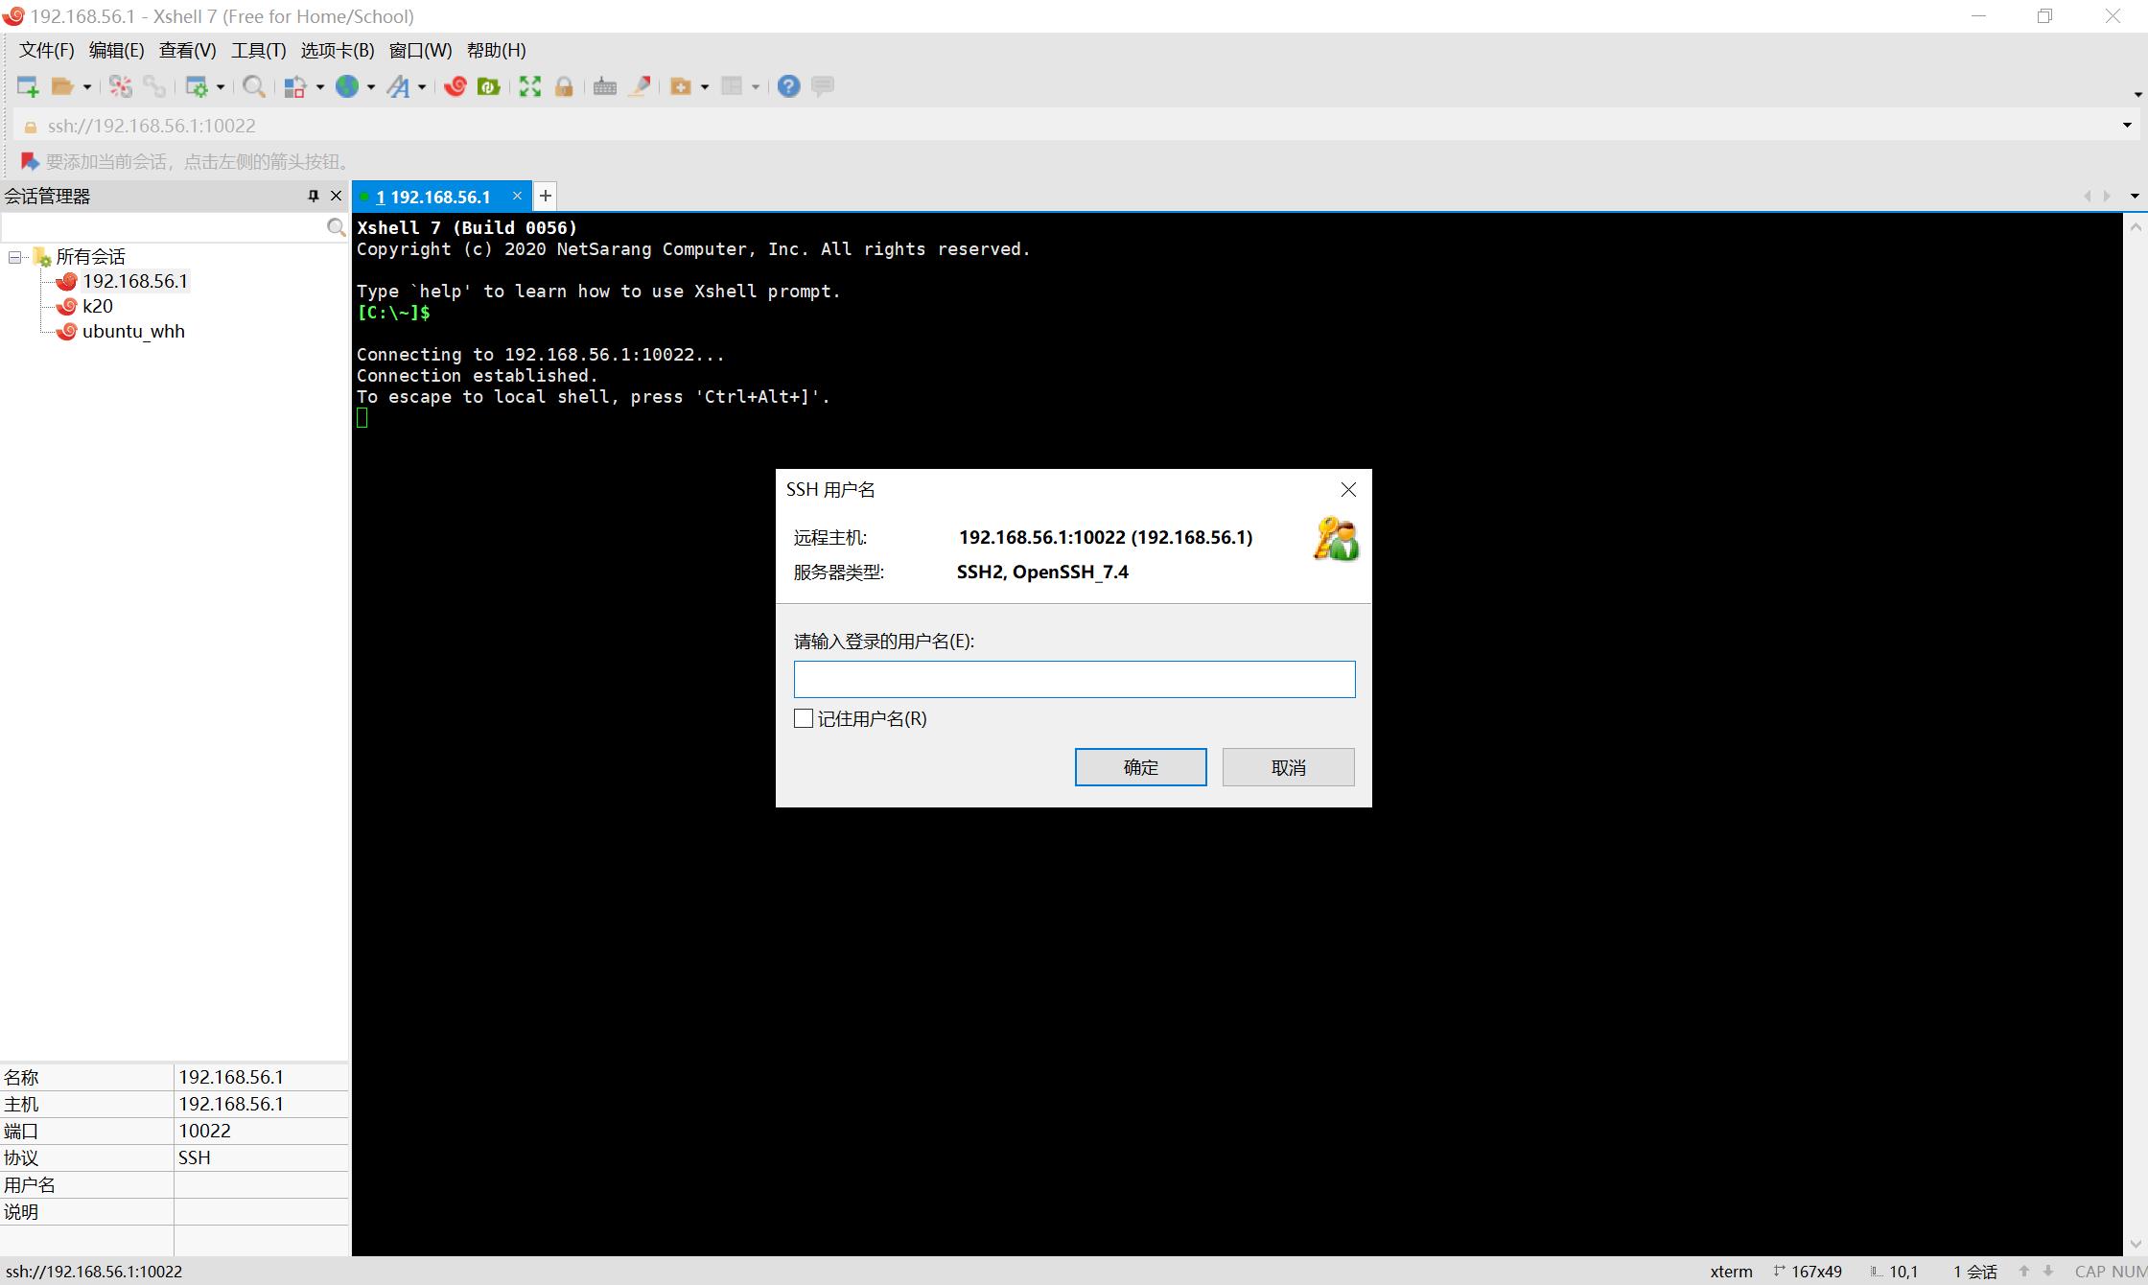Click the globe encoding toolbar icon
Image resolution: width=2148 pixels, height=1285 pixels.
tap(347, 86)
